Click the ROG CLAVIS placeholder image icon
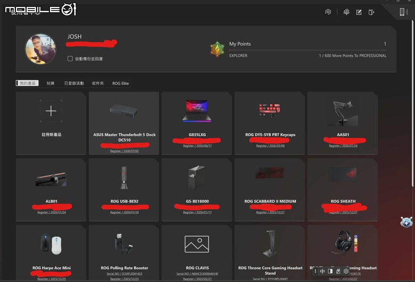The image size is (415, 282). [x=197, y=244]
